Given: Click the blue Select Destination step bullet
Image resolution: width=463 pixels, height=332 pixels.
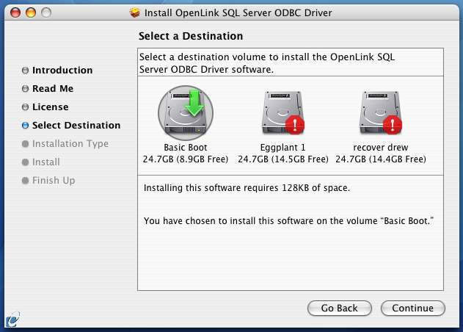Looking at the screenshot, I should 26,126.
